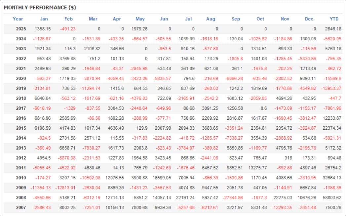Click the 2018 year row label
346x216 pixels.
21,99
